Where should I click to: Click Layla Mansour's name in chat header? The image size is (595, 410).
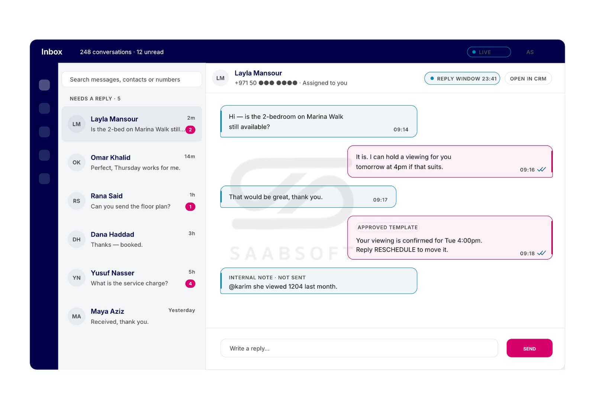(258, 73)
